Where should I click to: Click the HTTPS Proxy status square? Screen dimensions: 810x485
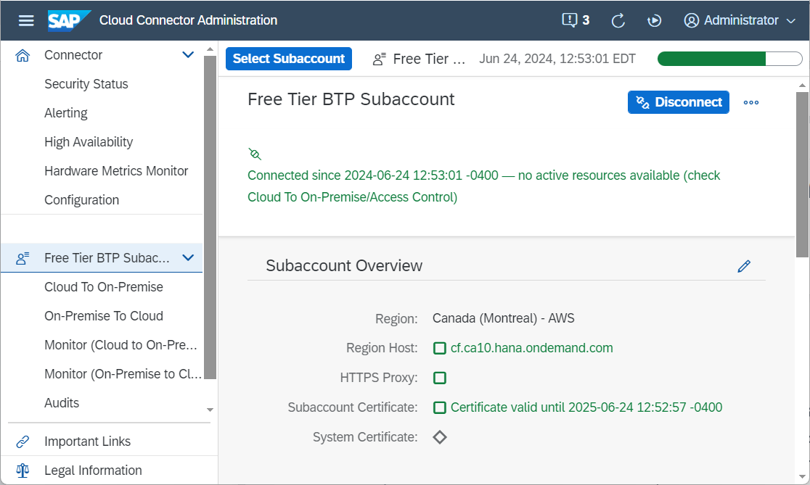440,378
